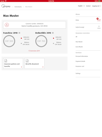Click the Deductible 2018 info icon
102x137 pixels.
point(53,33)
